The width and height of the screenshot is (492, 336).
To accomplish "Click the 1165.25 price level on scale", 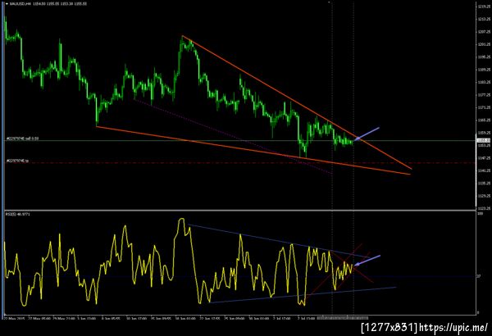I will click(x=485, y=120).
